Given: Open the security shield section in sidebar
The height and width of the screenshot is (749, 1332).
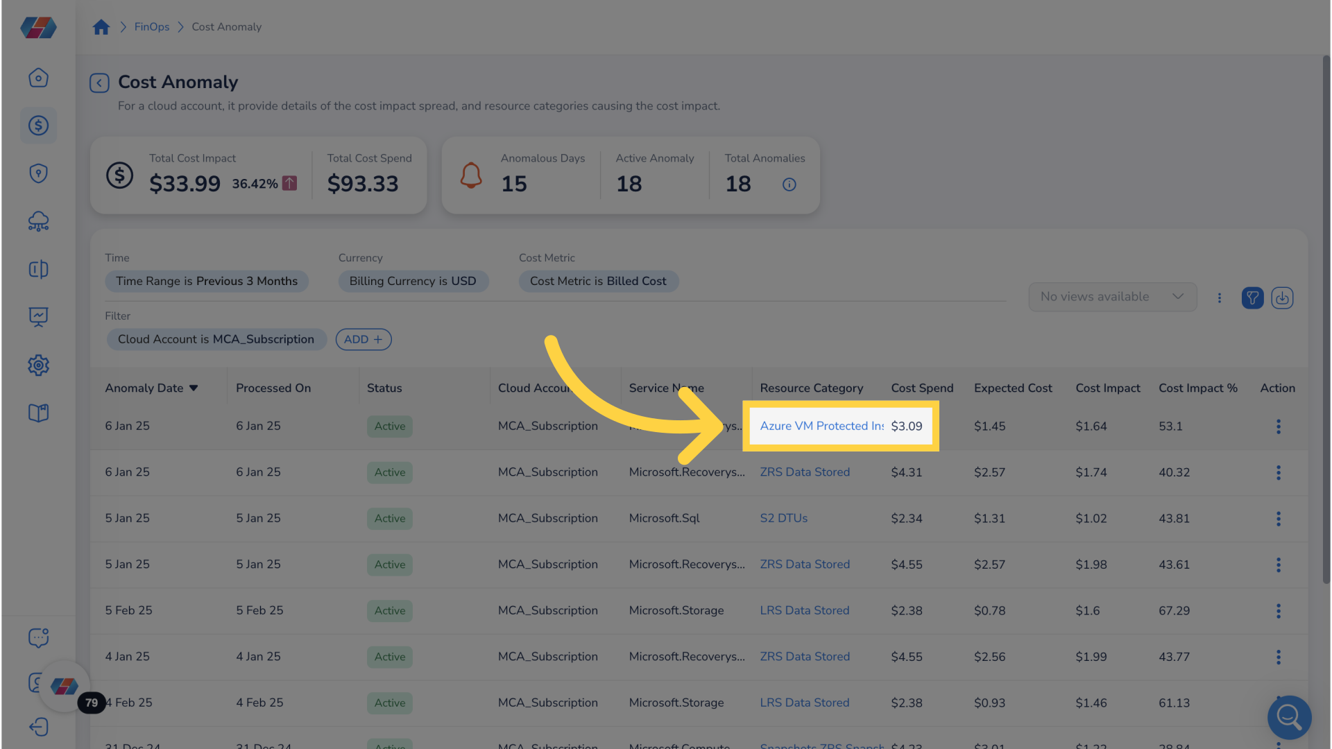Looking at the screenshot, I should [x=38, y=173].
